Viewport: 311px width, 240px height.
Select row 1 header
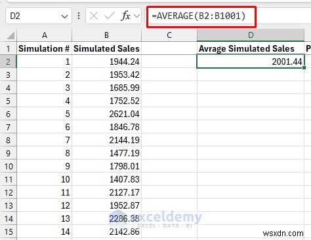(x=9, y=48)
